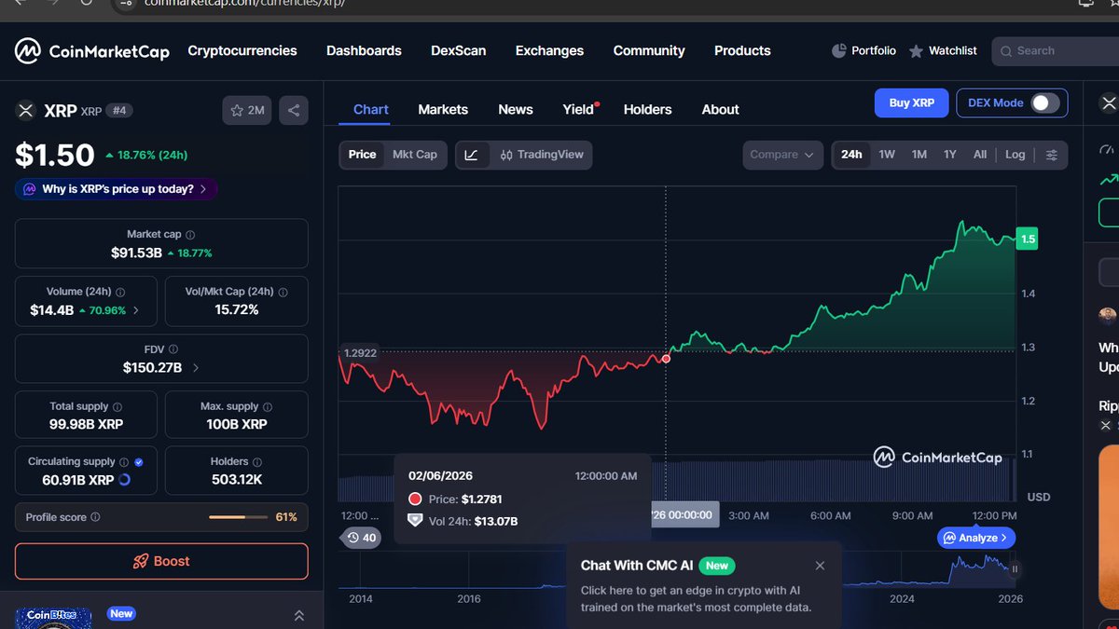The width and height of the screenshot is (1119, 629).
Task: Switch to the Markets tab
Action: coord(443,109)
